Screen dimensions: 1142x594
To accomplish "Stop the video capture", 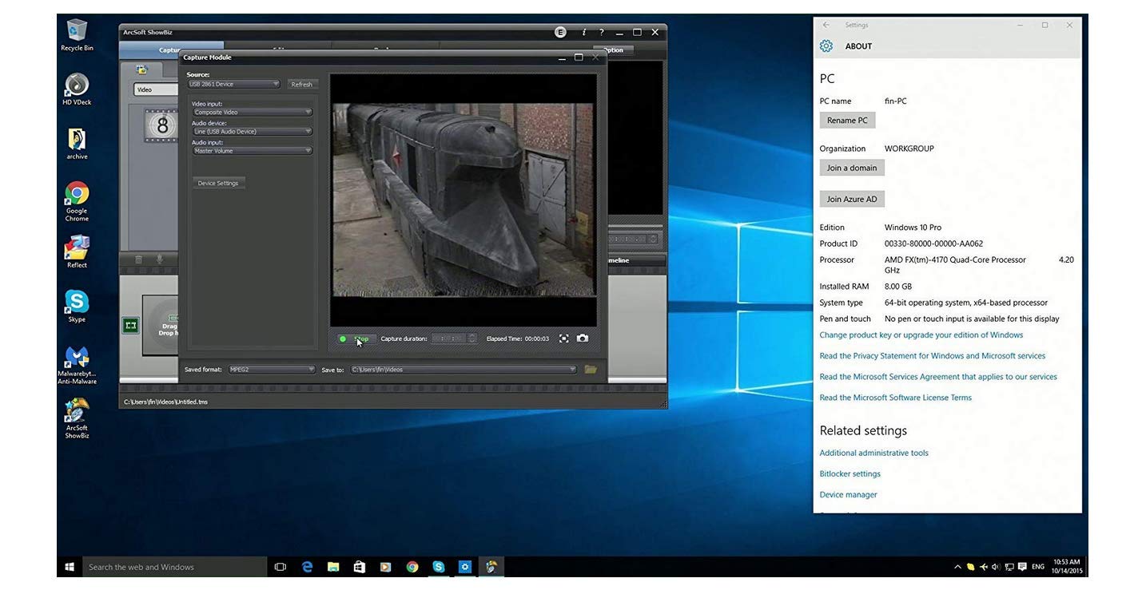I will 356,339.
